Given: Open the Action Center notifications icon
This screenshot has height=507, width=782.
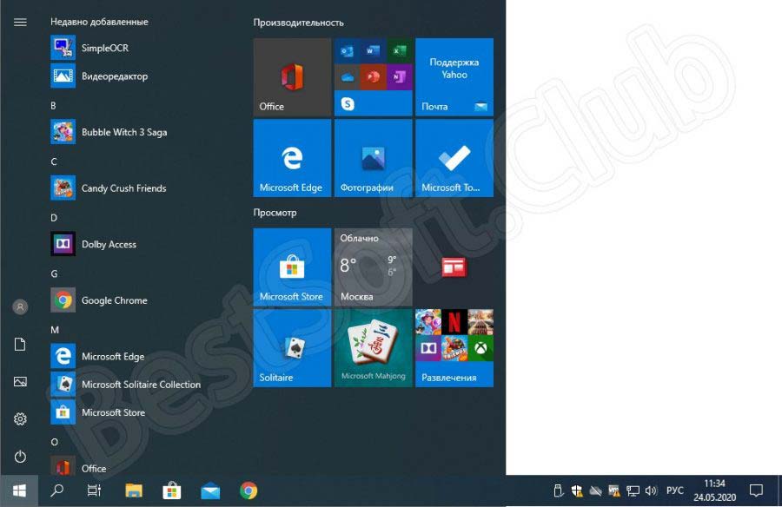Looking at the screenshot, I should (756, 491).
